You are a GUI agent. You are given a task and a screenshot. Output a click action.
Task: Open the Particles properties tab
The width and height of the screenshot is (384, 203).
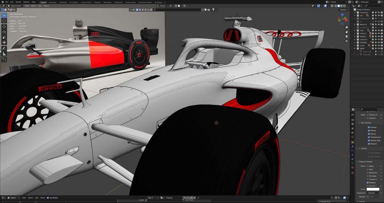(353, 150)
